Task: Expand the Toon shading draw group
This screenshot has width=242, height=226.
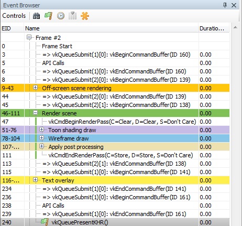Action: pos(42,130)
